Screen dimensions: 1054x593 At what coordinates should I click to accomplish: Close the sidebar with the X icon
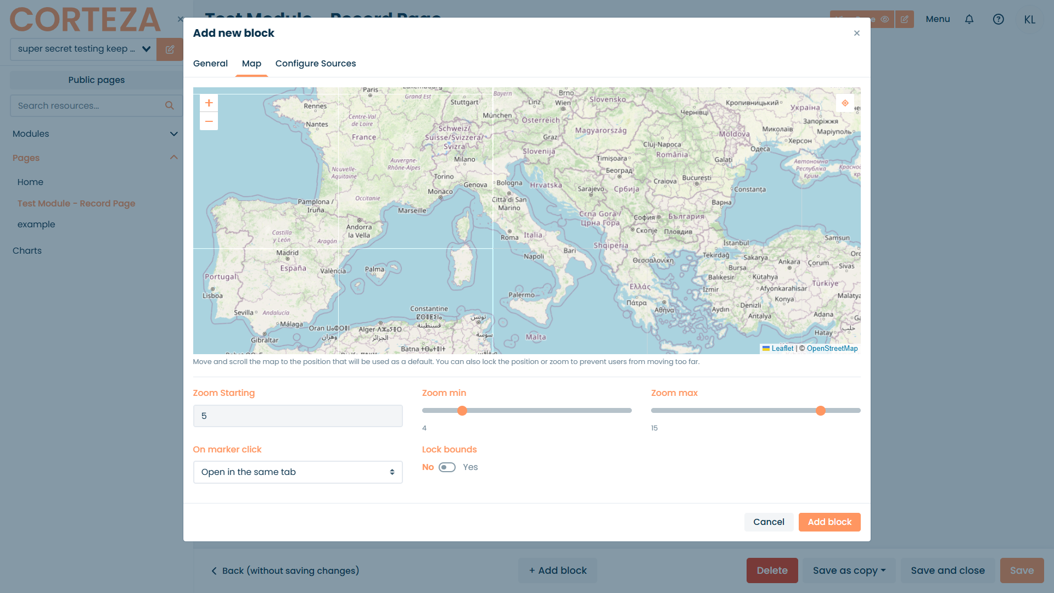180,19
